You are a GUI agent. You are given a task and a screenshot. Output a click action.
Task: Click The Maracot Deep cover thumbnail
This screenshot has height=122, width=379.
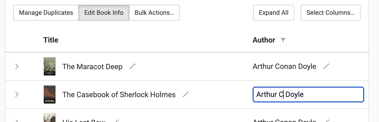[x=50, y=67]
